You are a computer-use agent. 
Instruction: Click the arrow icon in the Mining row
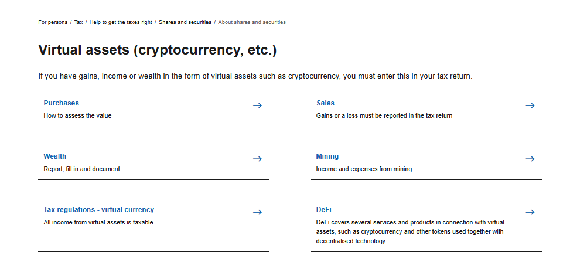530,159
